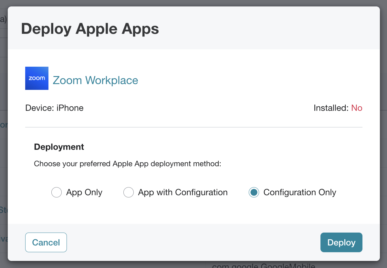Choose App with Configuration deployment option
This screenshot has height=268, width=387.
[129, 192]
